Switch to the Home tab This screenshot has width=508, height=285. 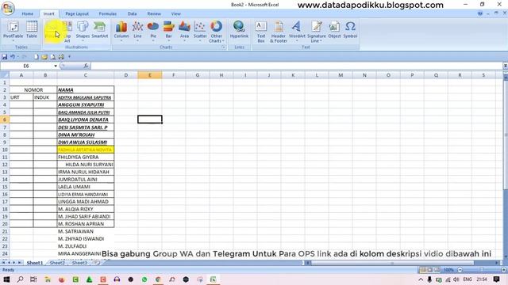[x=28, y=14]
